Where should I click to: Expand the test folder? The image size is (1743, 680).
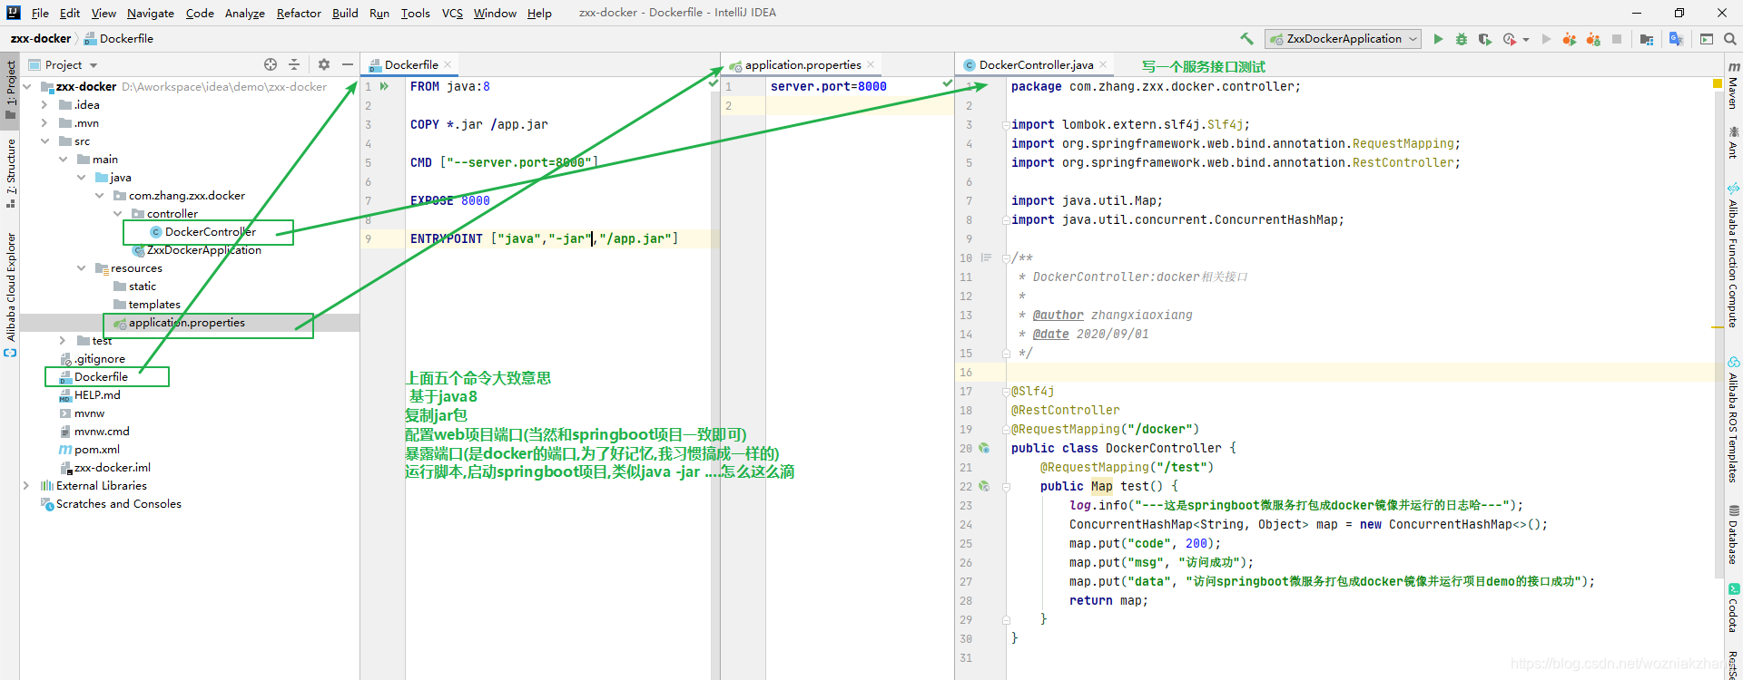64,341
